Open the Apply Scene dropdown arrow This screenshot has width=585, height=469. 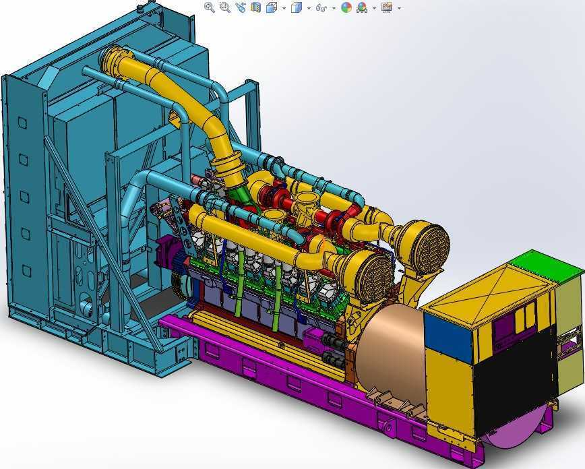(x=374, y=8)
